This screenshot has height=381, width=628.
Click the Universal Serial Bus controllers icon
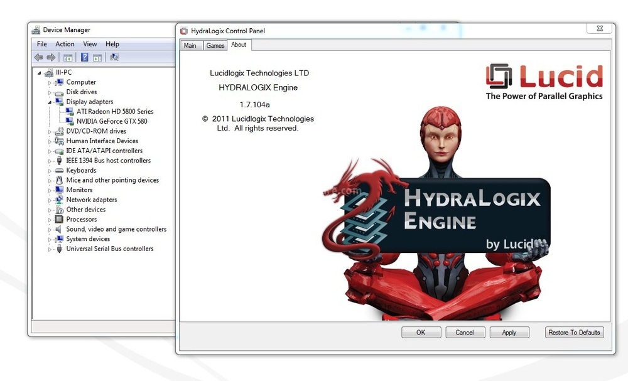coord(59,249)
